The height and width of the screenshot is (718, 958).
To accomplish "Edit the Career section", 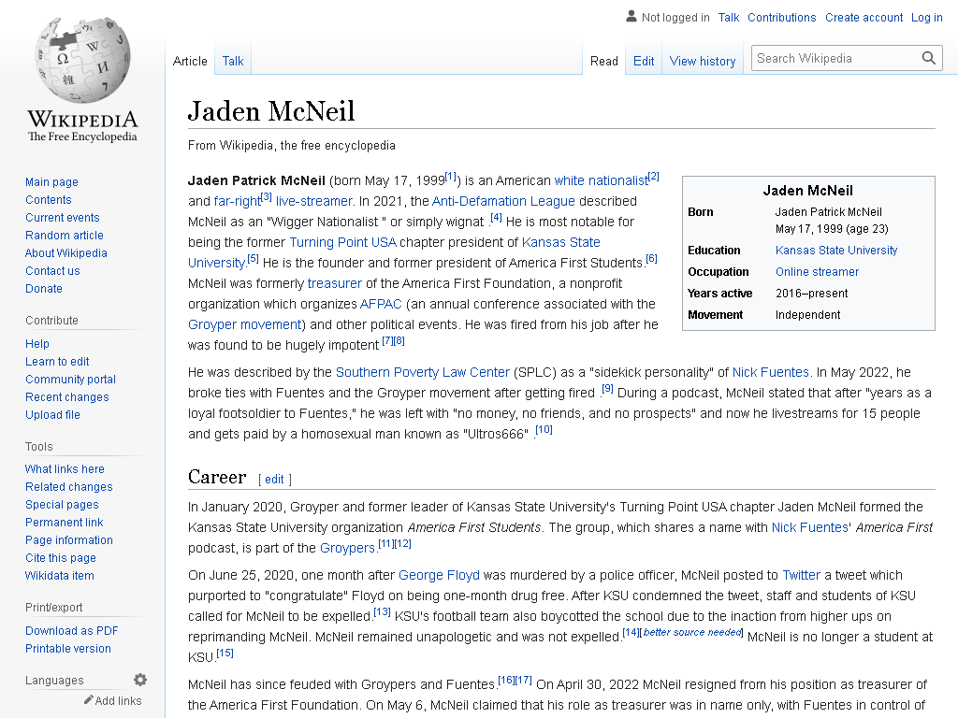I will pyautogui.click(x=274, y=480).
